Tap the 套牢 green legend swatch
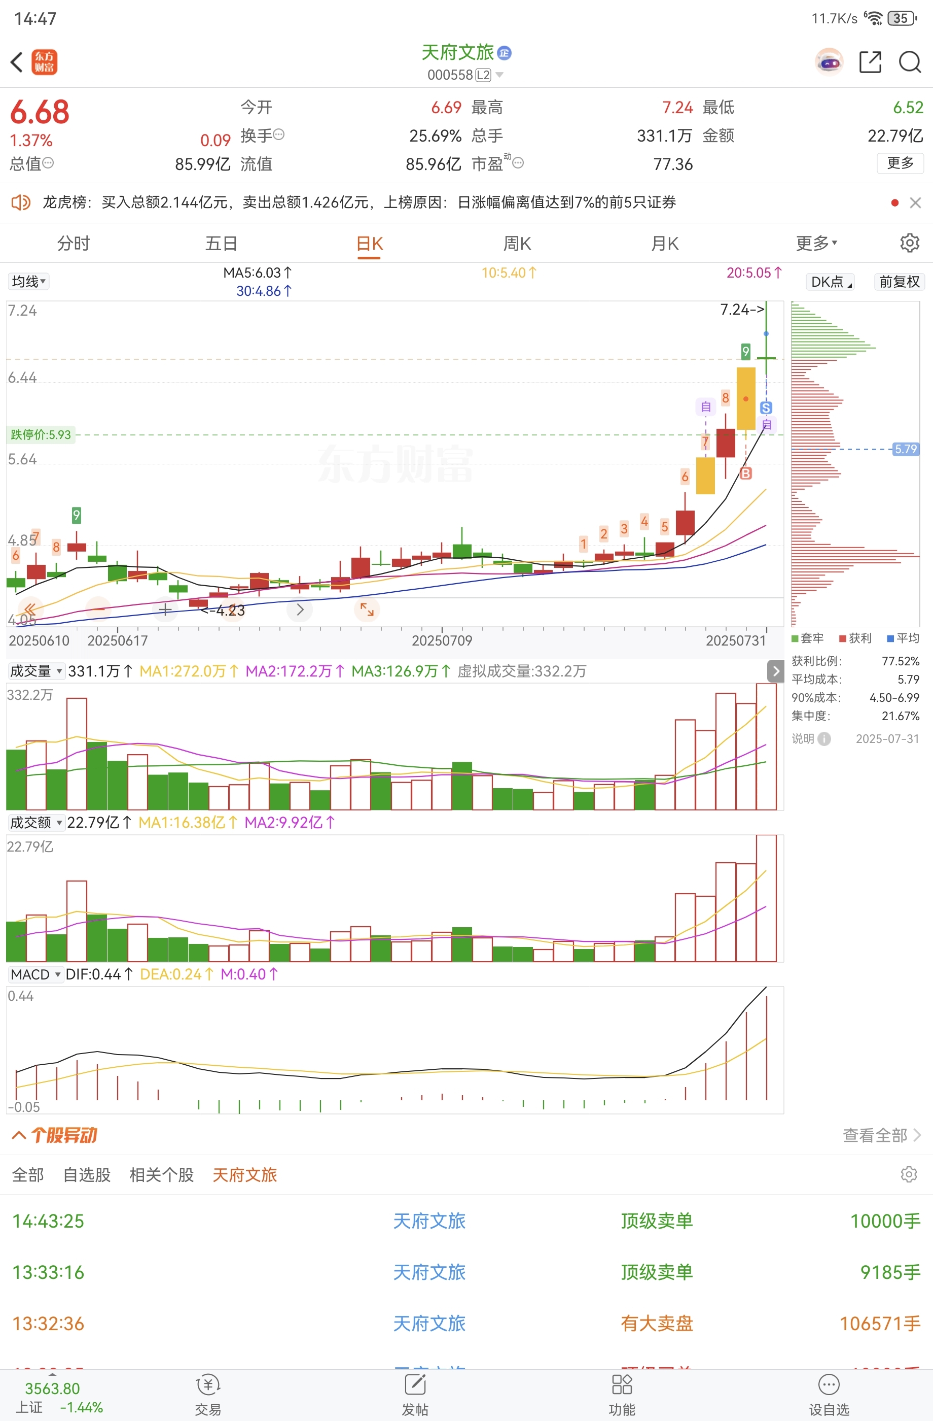Viewport: 933px width, 1421px height. point(795,639)
